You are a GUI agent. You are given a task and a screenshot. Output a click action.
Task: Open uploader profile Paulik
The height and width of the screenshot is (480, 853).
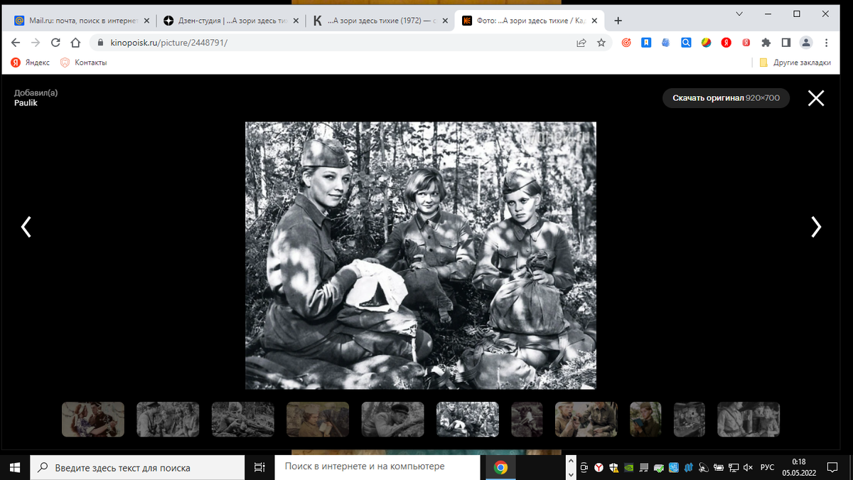[26, 103]
